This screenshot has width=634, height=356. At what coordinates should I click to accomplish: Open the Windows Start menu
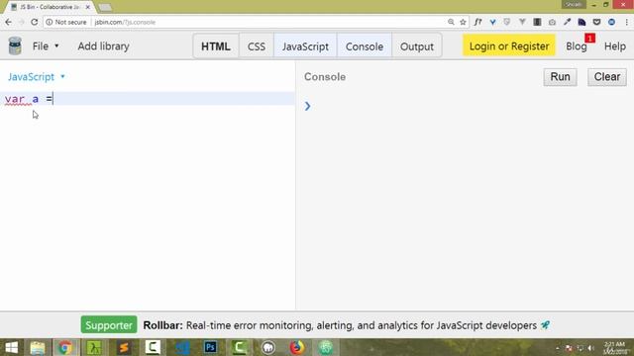click(11, 347)
